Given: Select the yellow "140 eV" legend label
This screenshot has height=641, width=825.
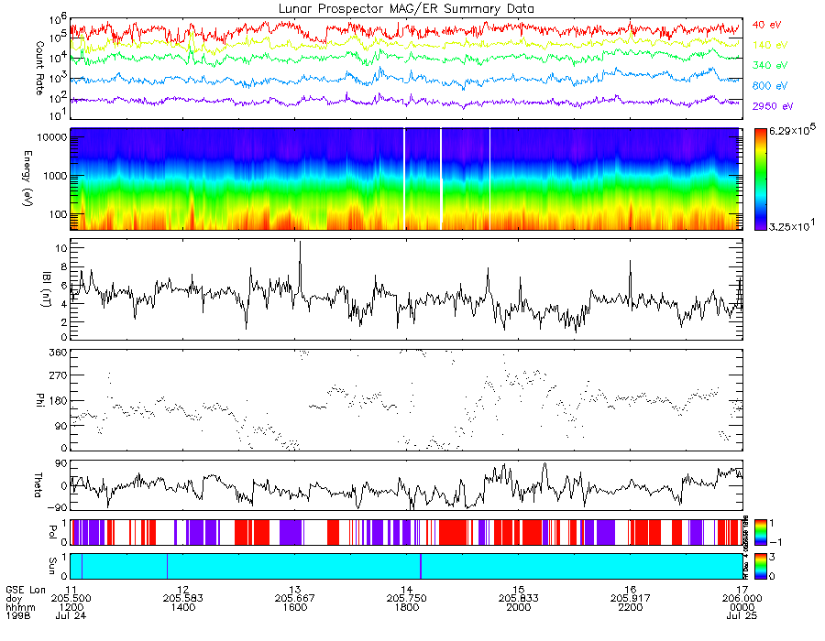Looking at the screenshot, I should coord(770,45).
